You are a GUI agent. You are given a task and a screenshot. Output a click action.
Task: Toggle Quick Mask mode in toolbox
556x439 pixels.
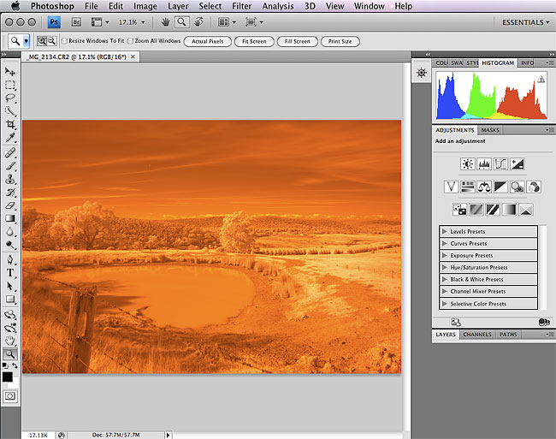(10, 396)
